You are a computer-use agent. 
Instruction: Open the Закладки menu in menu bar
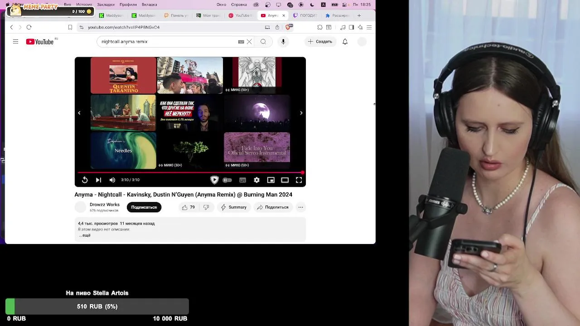tap(106, 5)
